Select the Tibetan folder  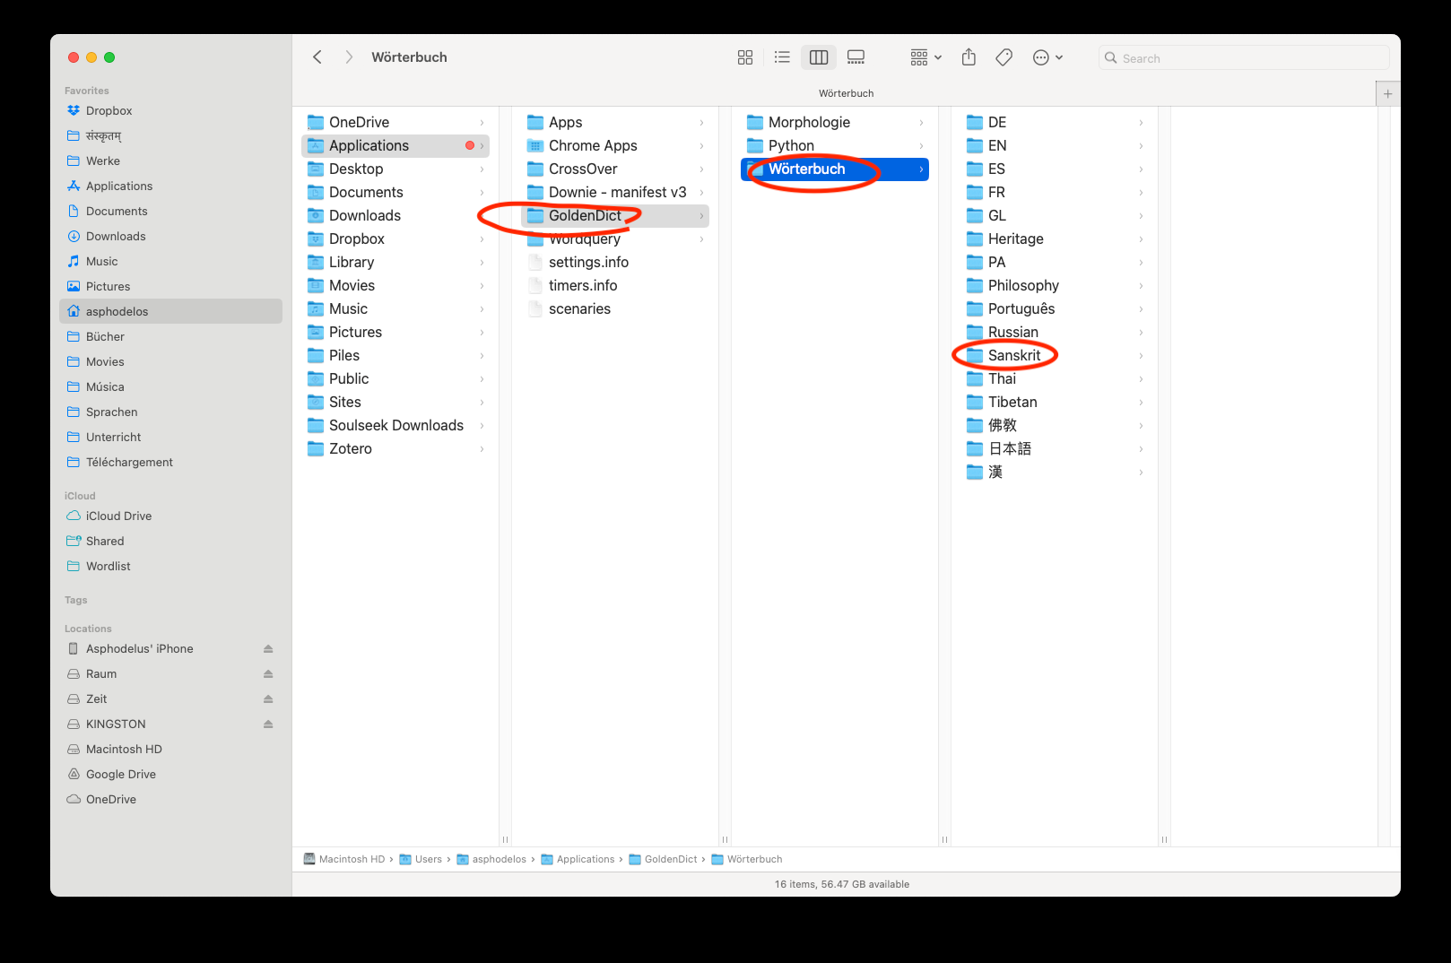tap(1055, 403)
